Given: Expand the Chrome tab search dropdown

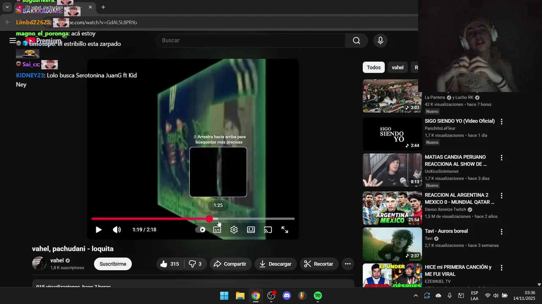Looking at the screenshot, I should 7,7.
